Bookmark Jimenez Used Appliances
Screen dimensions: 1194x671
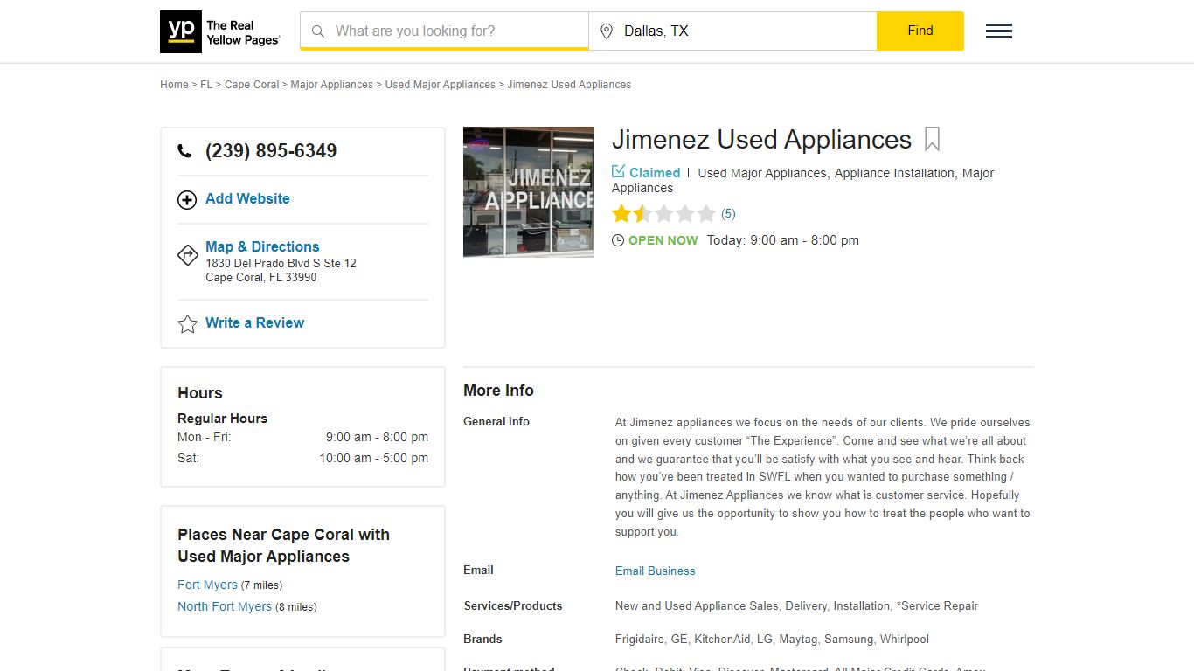pos(932,140)
